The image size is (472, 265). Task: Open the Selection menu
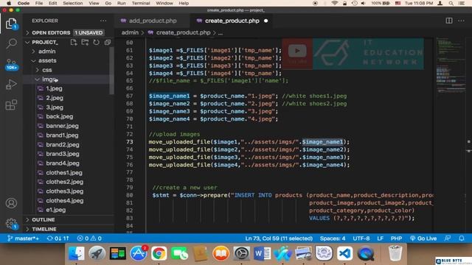tap(72, 3)
